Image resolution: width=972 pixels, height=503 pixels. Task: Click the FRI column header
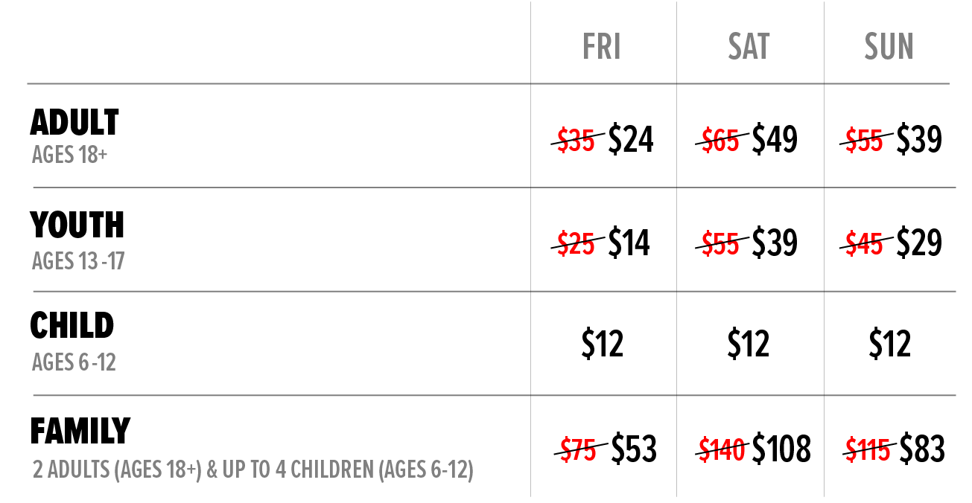pyautogui.click(x=602, y=47)
